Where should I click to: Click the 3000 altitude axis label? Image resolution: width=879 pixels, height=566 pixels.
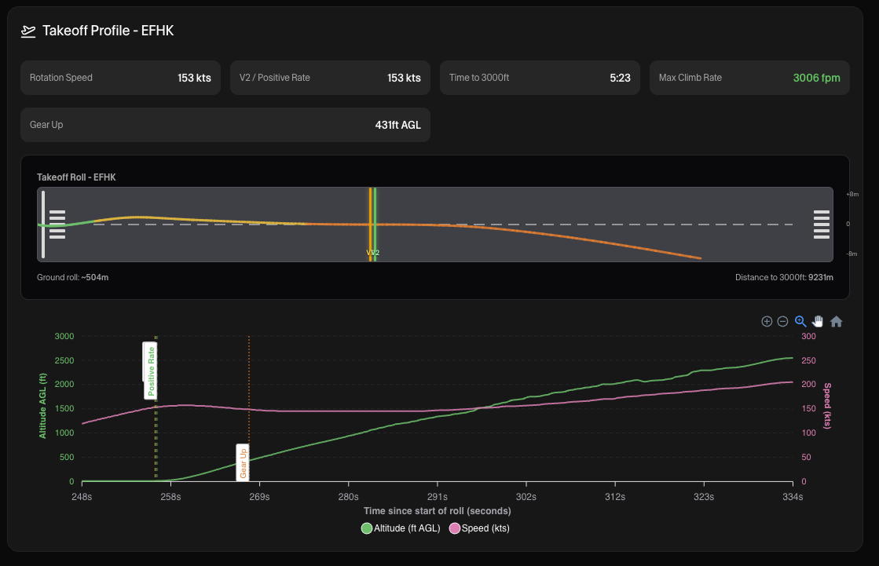[x=64, y=336]
